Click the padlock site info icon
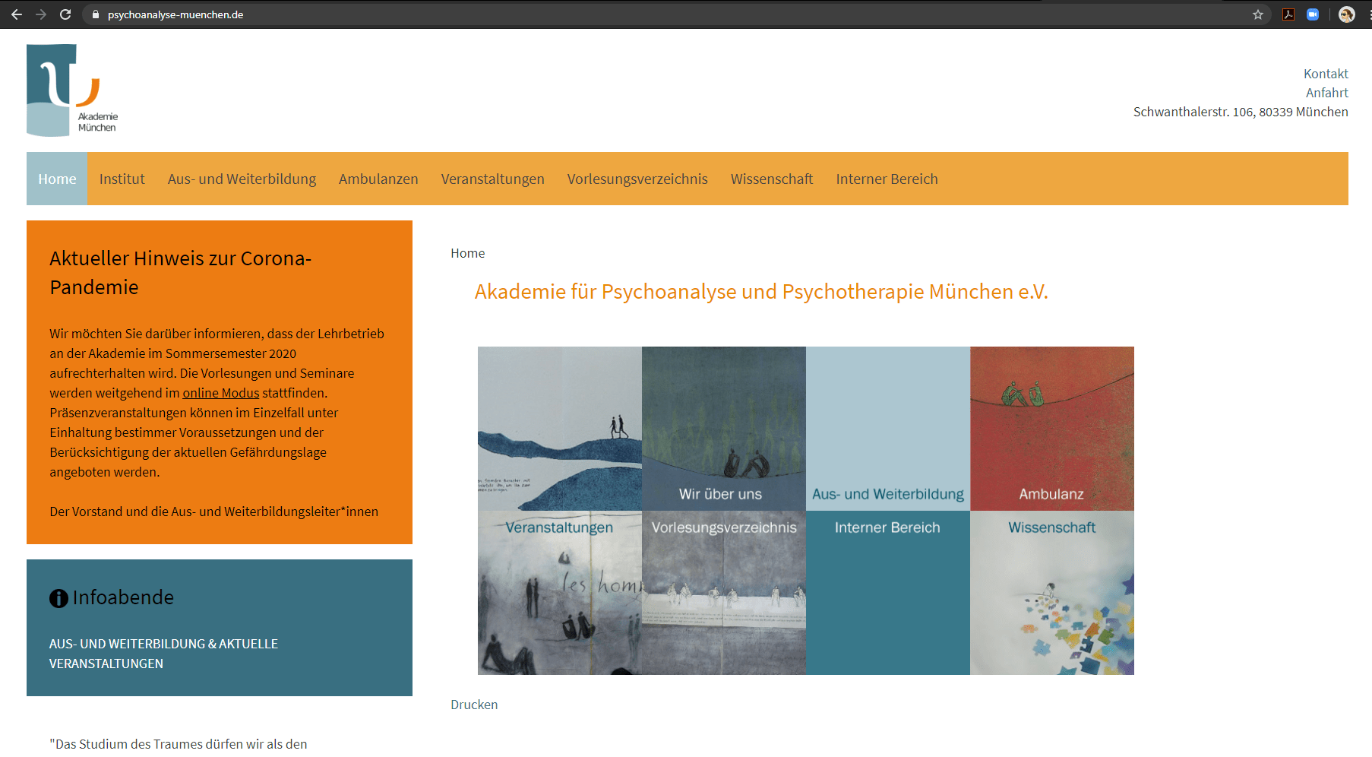1372x757 pixels. tap(96, 14)
